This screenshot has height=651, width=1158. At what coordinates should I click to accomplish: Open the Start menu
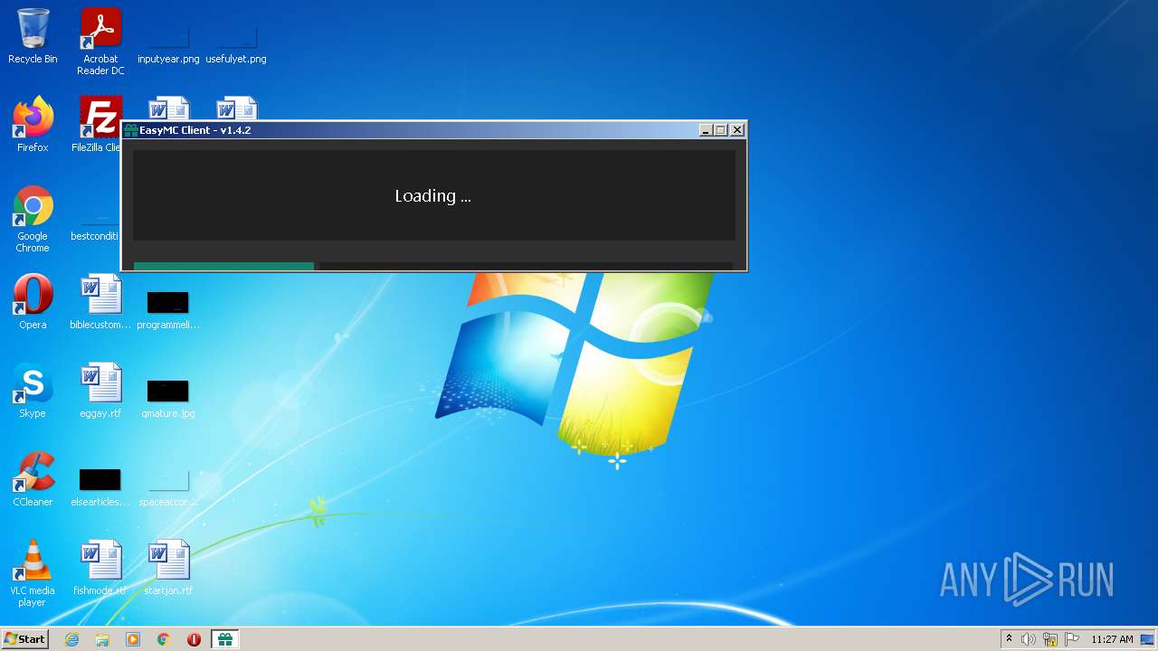pos(24,639)
